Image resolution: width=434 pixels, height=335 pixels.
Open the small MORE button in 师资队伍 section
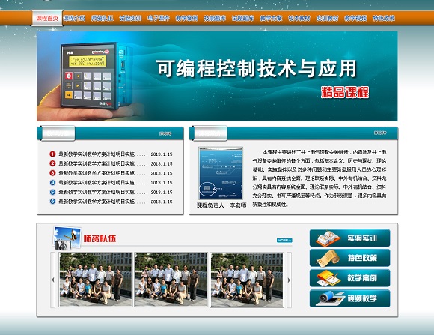tap(284, 240)
